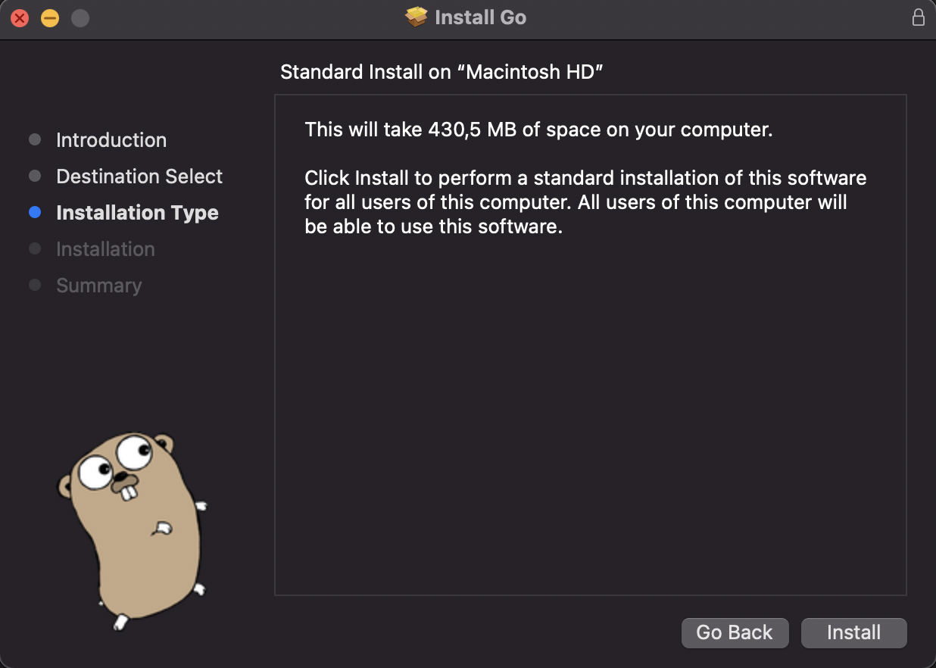
Task: Click the grayed-out zoom window button
Action: (80, 18)
